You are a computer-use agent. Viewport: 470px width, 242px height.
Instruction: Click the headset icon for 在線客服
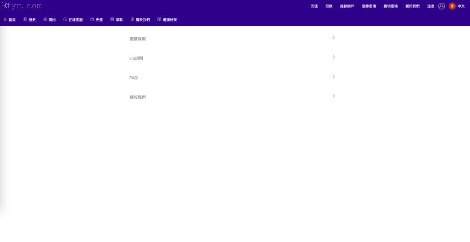(x=65, y=20)
